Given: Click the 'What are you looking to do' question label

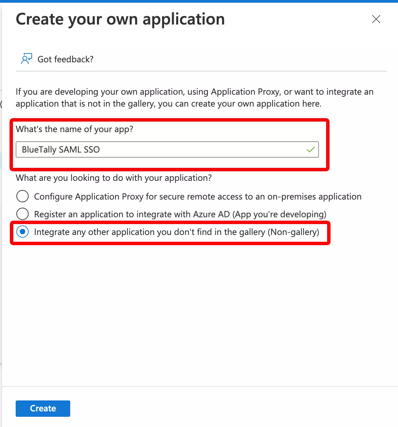Looking at the screenshot, I should tap(114, 178).
